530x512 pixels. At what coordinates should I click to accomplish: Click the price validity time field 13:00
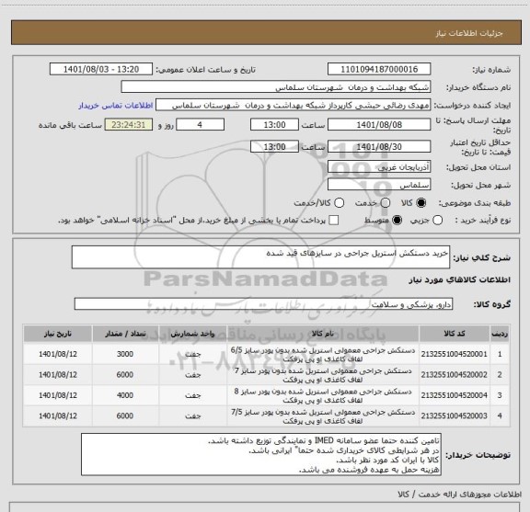pos(274,146)
